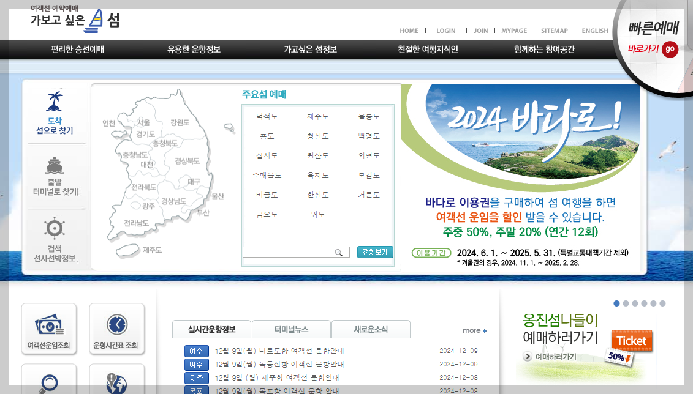Select 외연도 island
Image resolution: width=693 pixels, height=394 pixels.
(x=369, y=156)
